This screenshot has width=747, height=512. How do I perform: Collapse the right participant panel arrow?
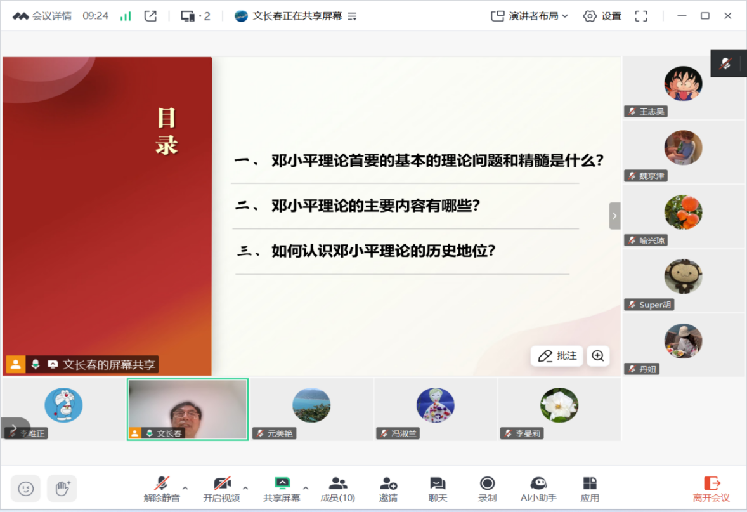(x=614, y=216)
